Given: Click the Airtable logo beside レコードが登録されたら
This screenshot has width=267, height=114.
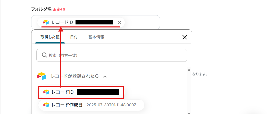Looking at the screenshot, I should 41,76.
